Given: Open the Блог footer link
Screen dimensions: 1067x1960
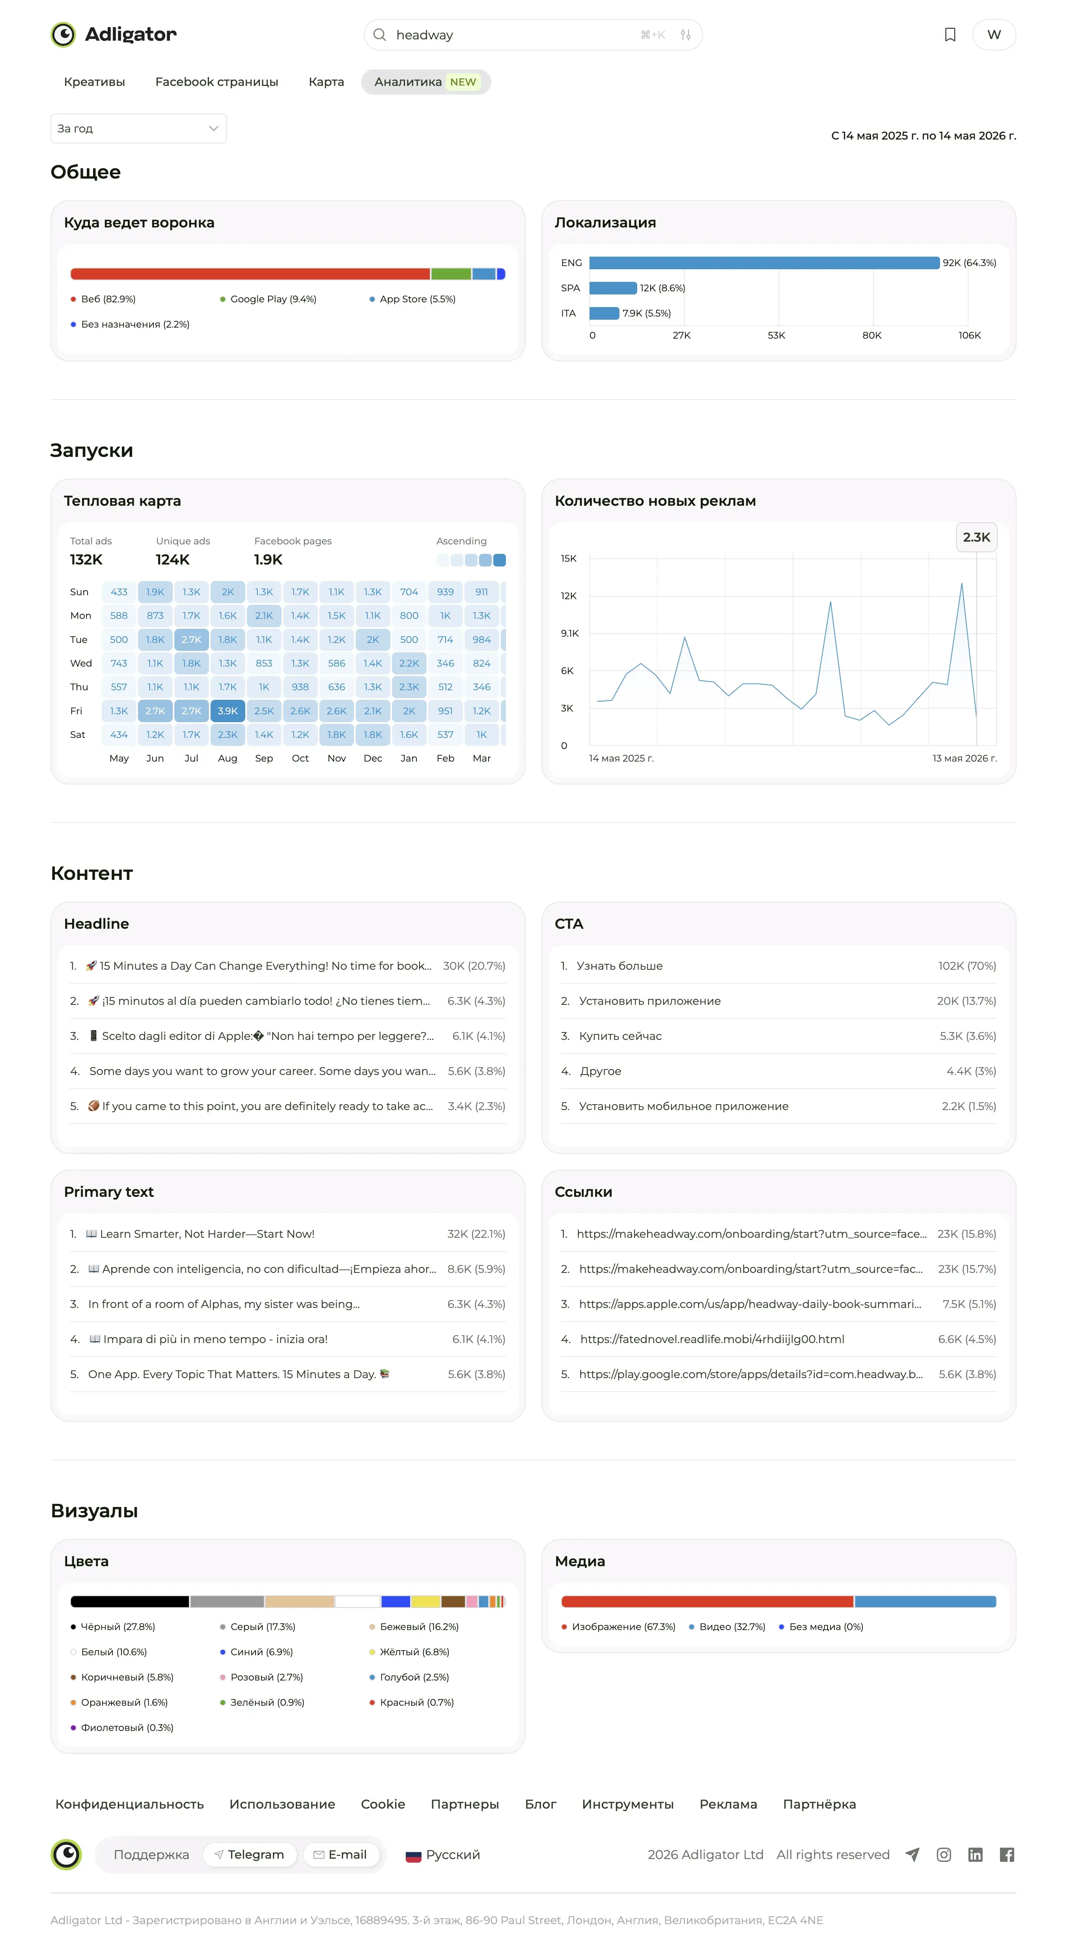Looking at the screenshot, I should 540,1804.
